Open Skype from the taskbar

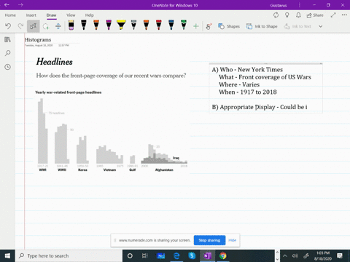(x=192, y=255)
